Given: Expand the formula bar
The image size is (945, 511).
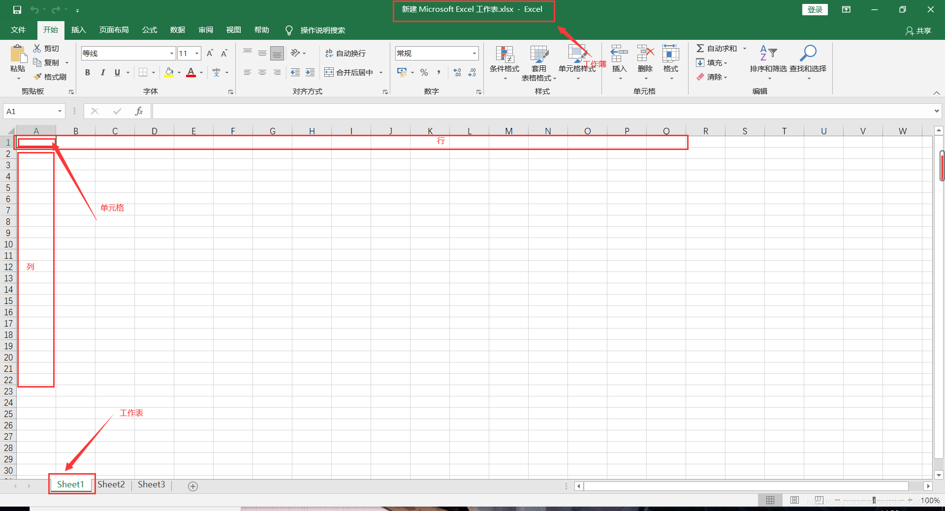Looking at the screenshot, I should (x=937, y=112).
